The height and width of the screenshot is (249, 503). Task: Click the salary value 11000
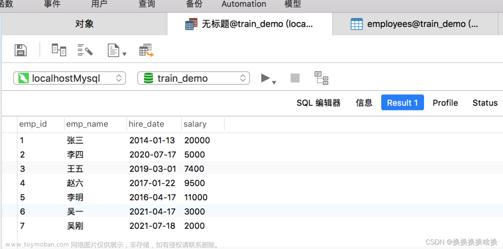click(196, 197)
